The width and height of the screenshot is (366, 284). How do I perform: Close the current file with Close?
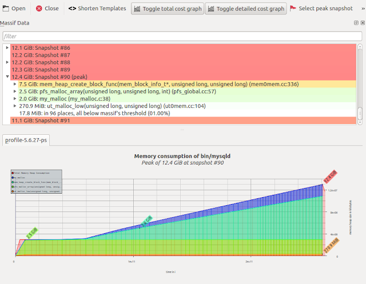[47, 9]
